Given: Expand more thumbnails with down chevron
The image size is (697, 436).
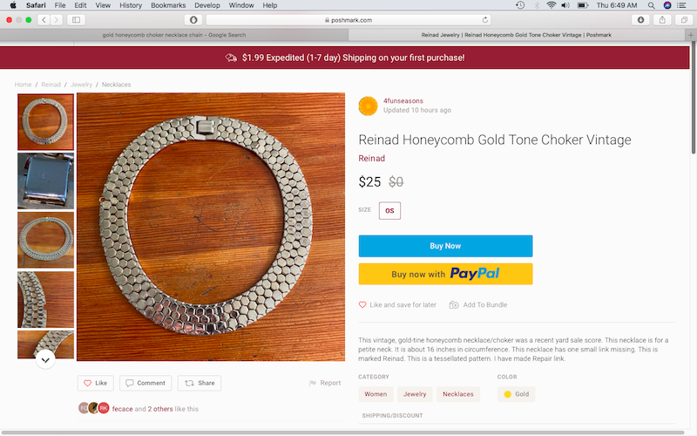Looking at the screenshot, I should click(45, 358).
